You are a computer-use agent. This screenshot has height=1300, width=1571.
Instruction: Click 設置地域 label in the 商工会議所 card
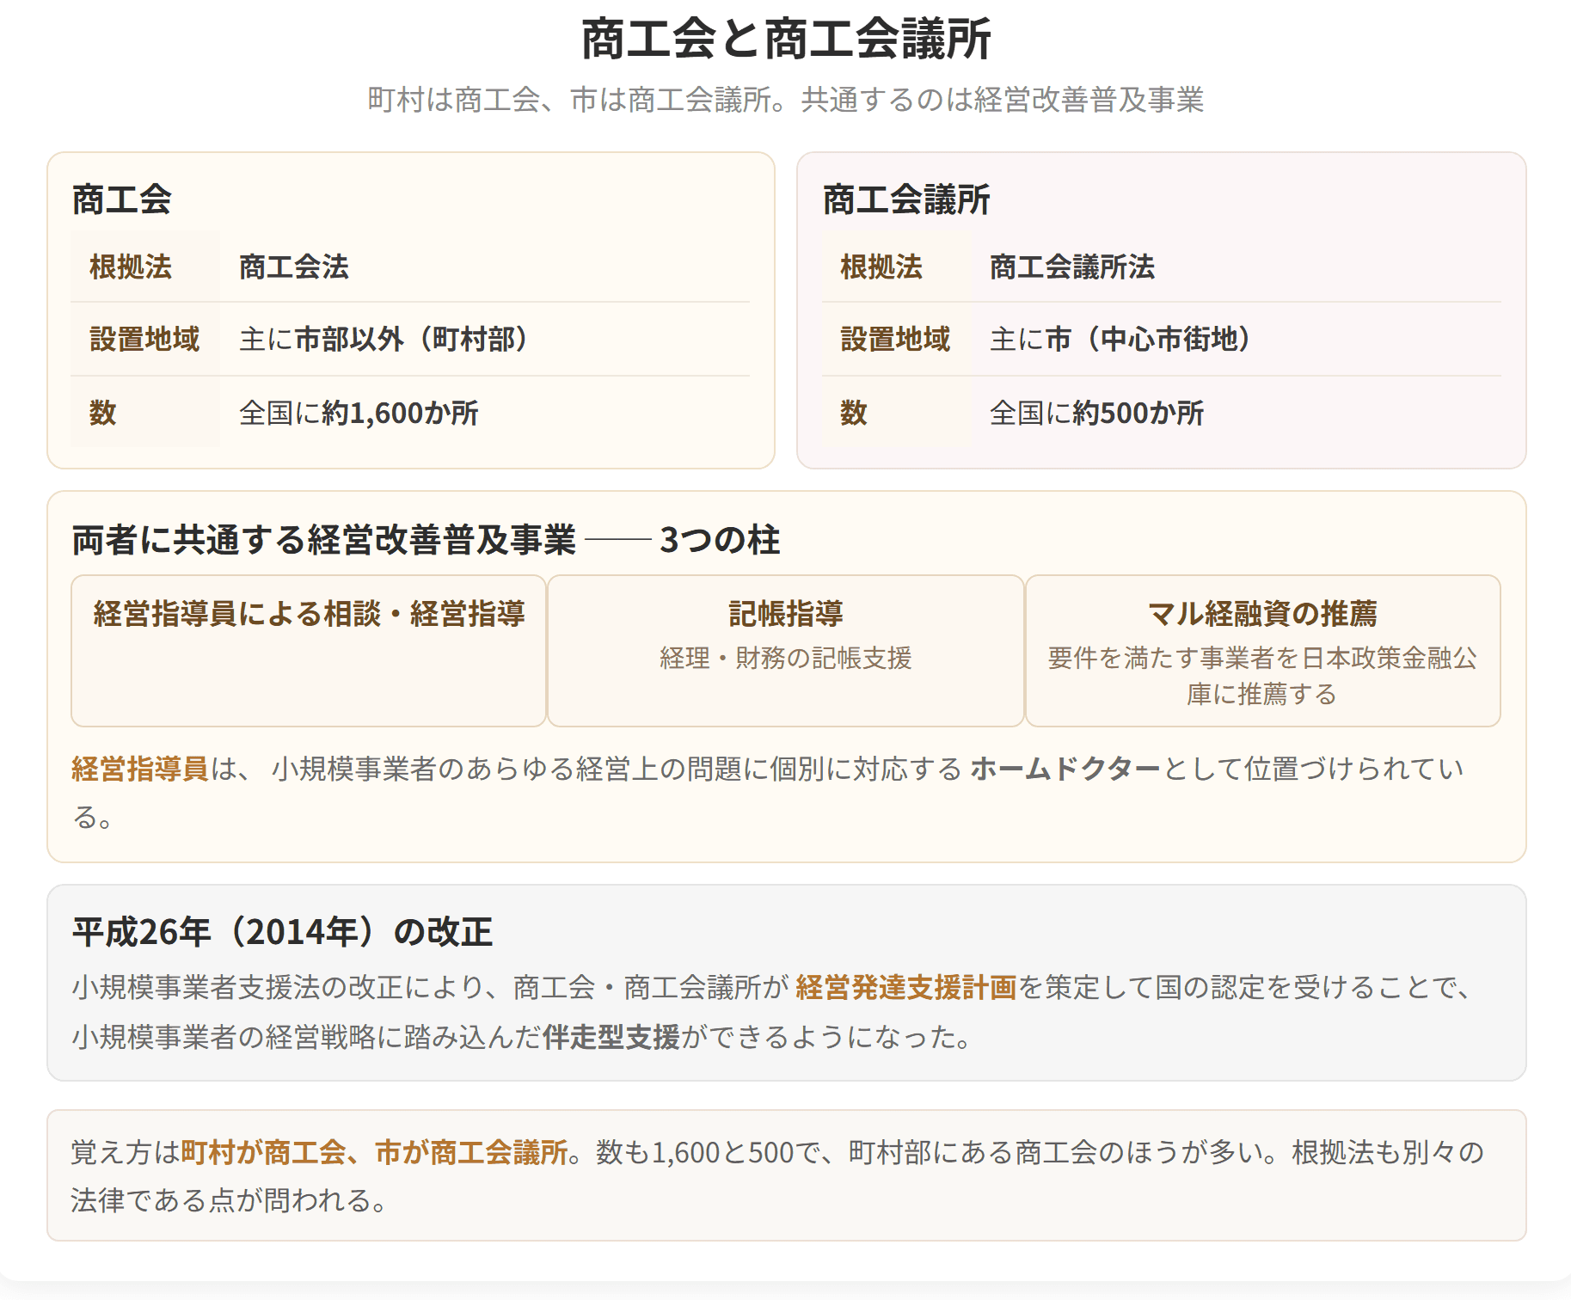coord(895,339)
